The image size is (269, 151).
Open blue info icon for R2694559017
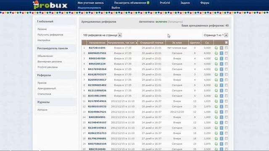(x=222, y=80)
